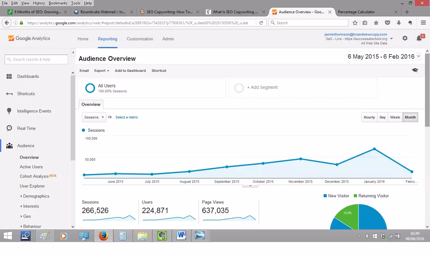
Task: Click the New Visitor blue legend swatch
Action: (325, 196)
